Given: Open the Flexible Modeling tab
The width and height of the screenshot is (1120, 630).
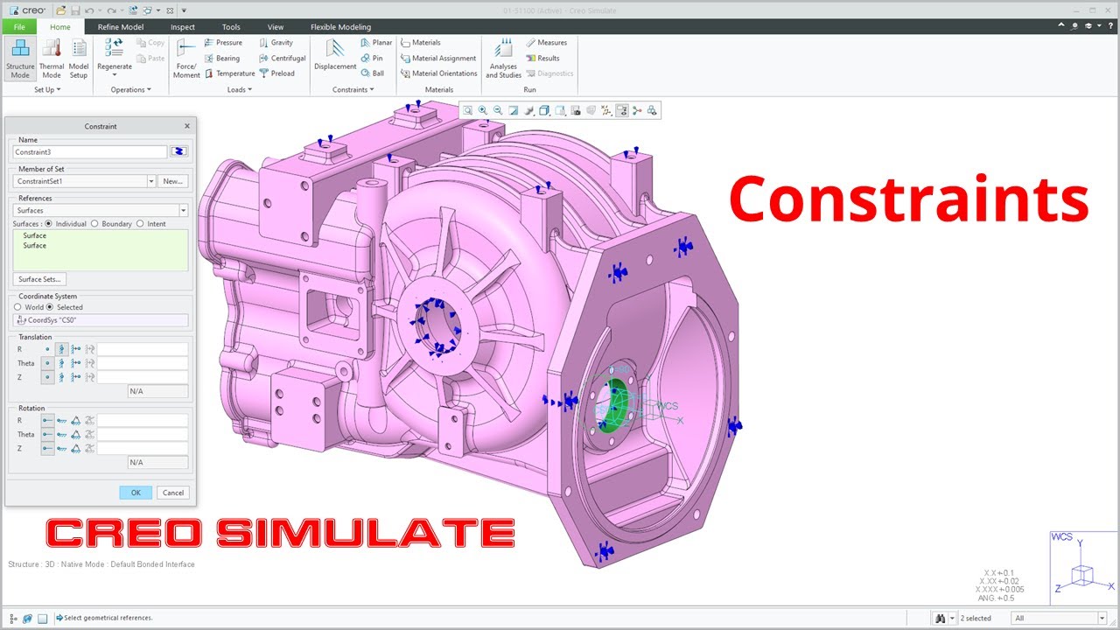Looking at the screenshot, I should 340,26.
